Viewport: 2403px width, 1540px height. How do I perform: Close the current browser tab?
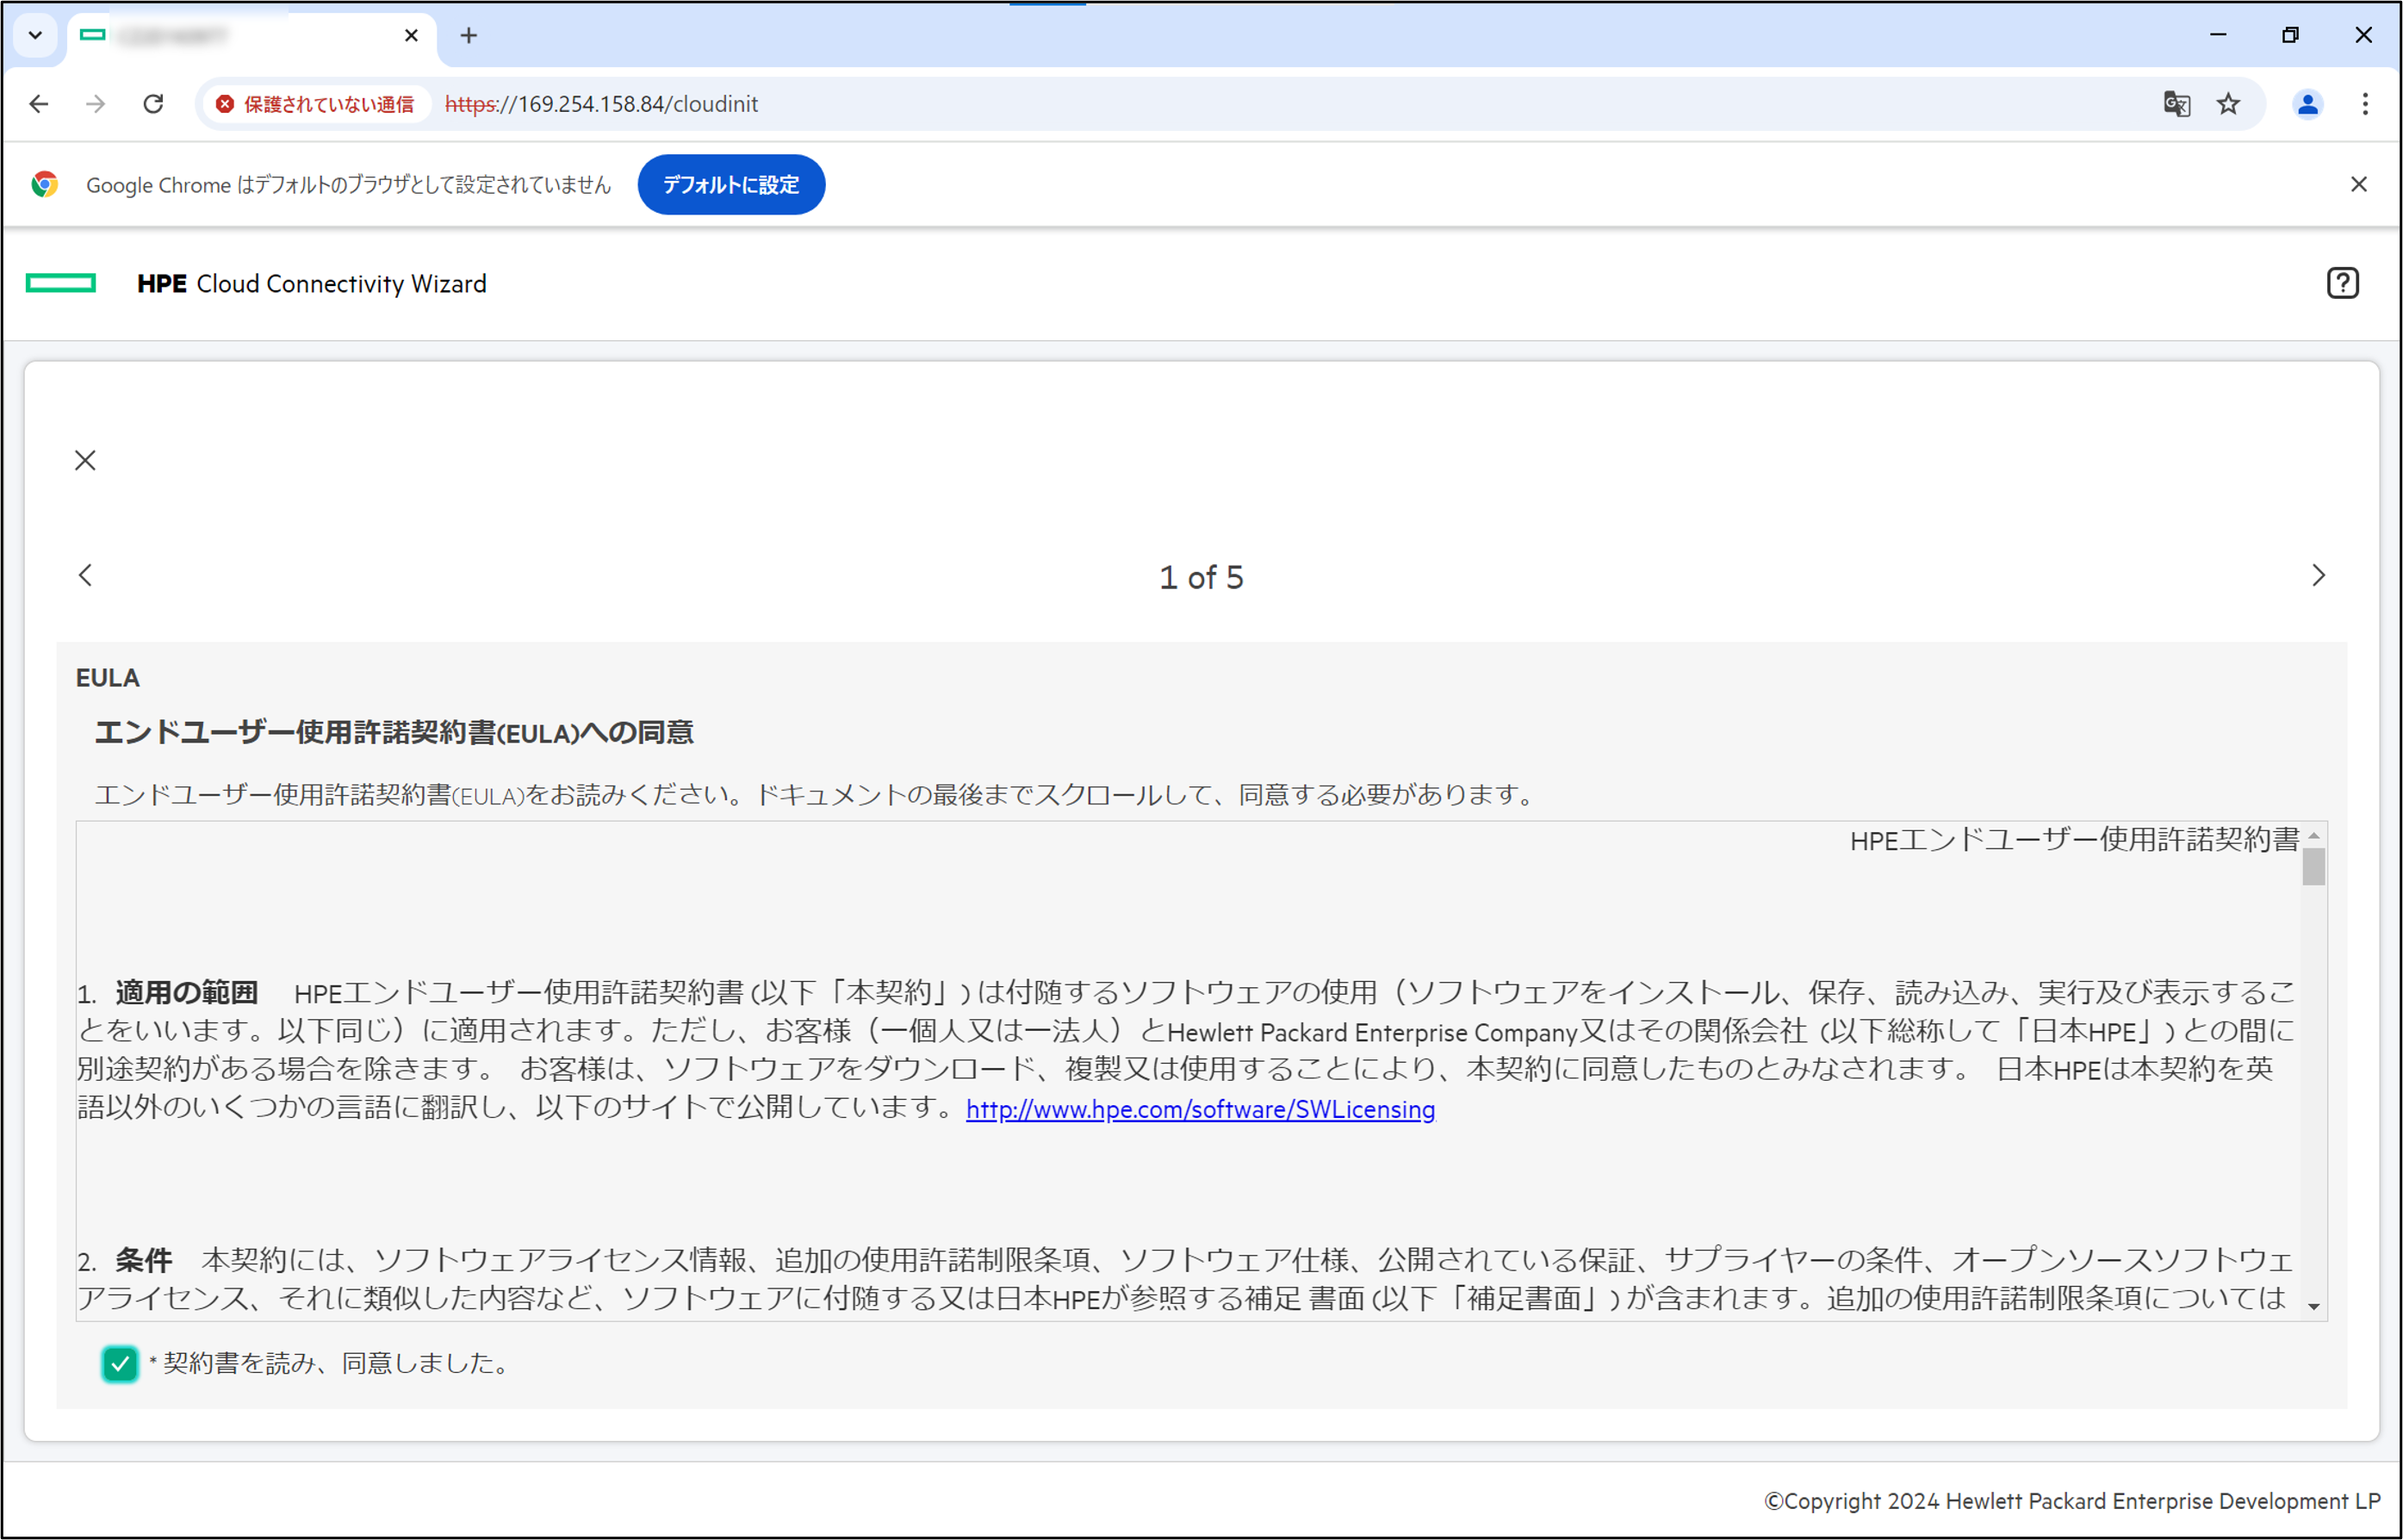pyautogui.click(x=411, y=36)
